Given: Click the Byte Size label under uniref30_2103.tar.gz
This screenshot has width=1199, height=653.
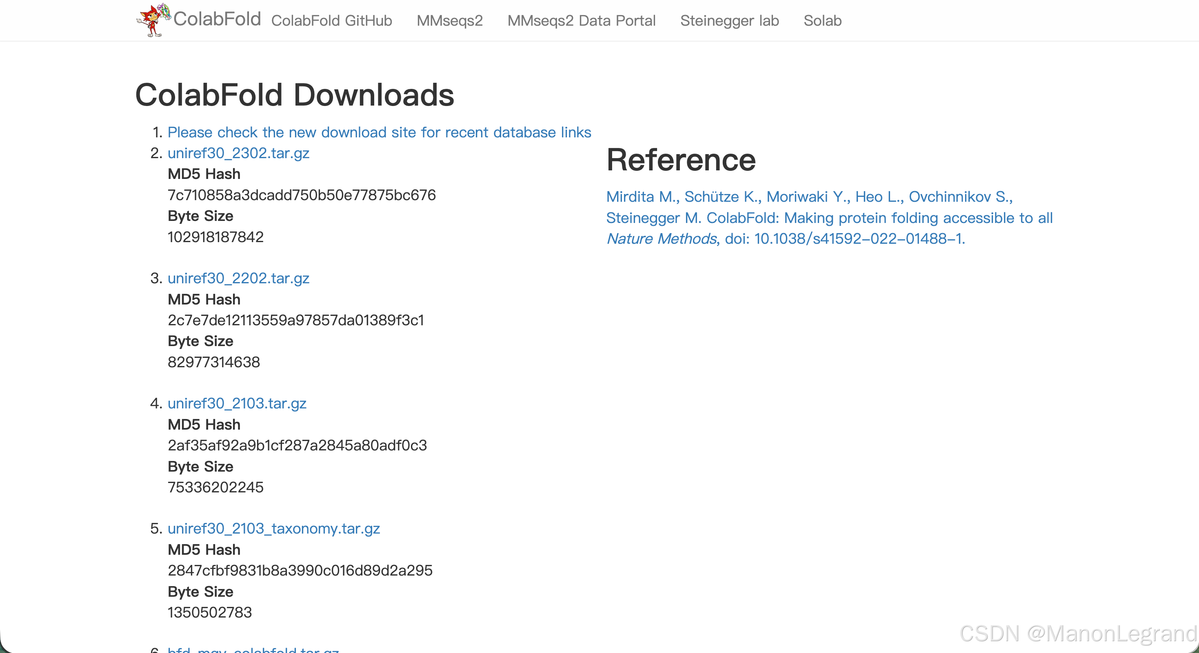Looking at the screenshot, I should point(201,467).
